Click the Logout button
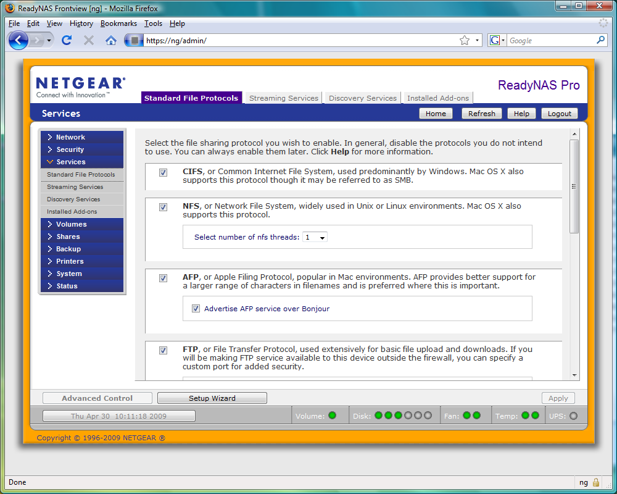 tap(559, 114)
